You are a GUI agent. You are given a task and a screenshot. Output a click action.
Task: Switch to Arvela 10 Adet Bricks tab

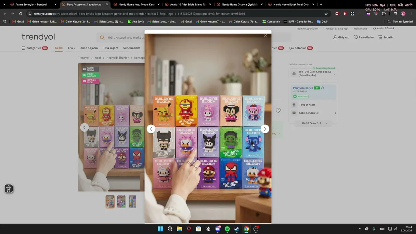[x=188, y=5]
